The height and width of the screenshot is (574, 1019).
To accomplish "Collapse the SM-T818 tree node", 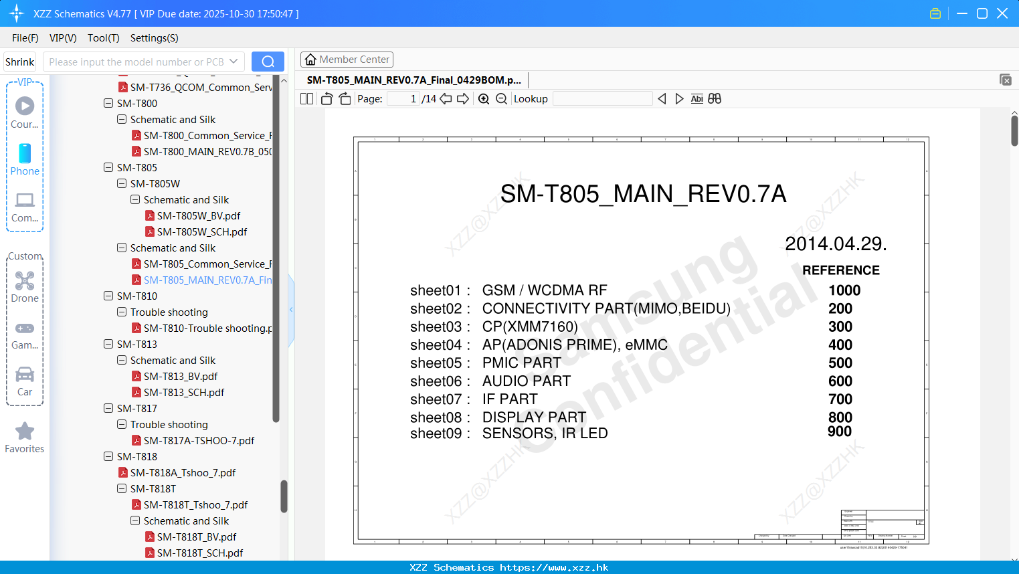I will pyautogui.click(x=108, y=456).
